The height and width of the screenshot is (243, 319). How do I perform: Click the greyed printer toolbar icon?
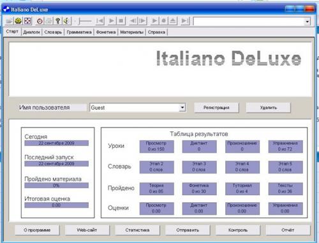click(x=48, y=21)
